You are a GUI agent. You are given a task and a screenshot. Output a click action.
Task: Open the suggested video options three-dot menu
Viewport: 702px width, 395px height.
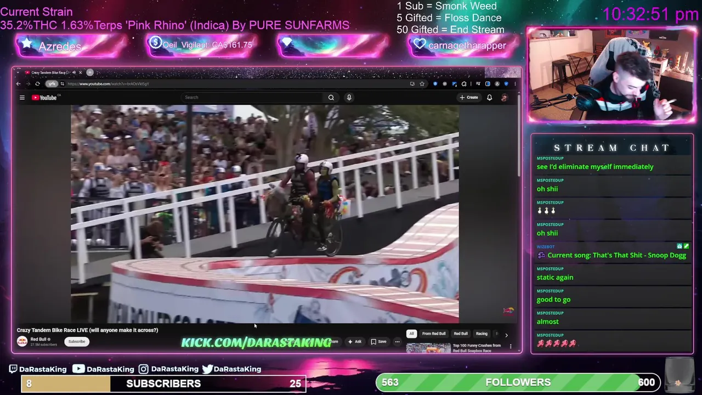pos(511,346)
